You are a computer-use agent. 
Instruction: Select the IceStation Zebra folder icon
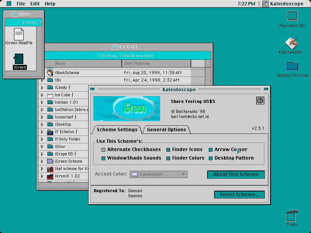click(x=50, y=110)
